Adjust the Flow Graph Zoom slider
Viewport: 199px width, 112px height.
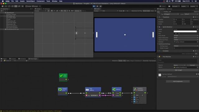click(x=22, y=61)
